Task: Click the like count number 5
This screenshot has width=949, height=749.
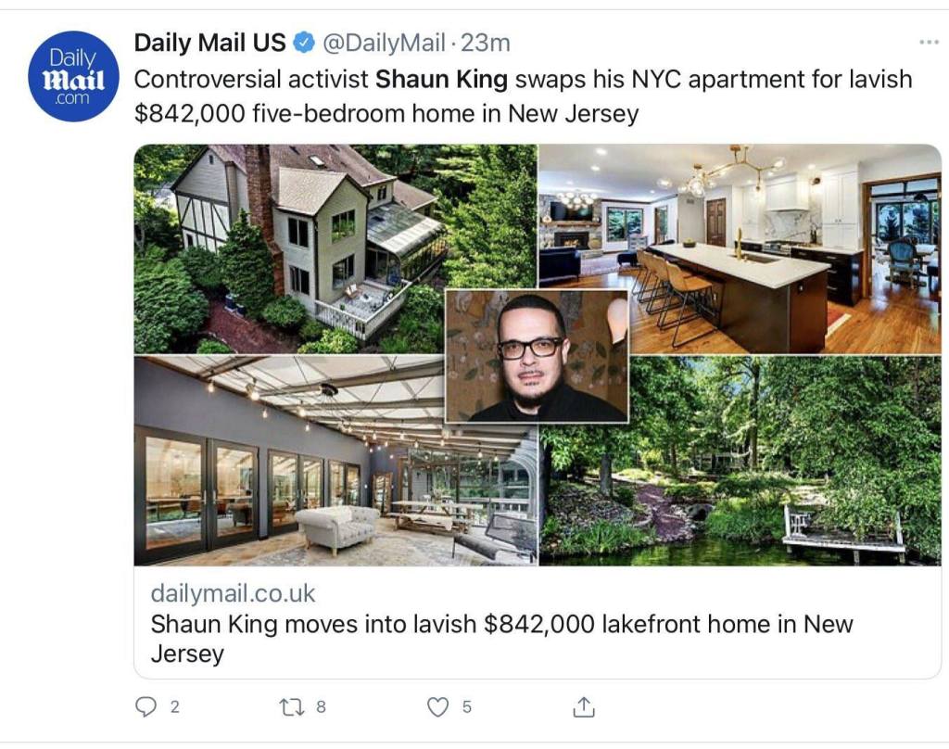Action: coord(466,707)
